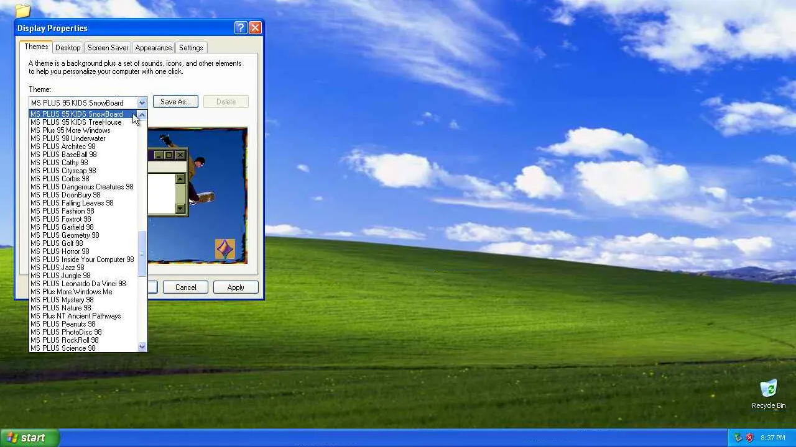Choose MS PLUS Horror 98

point(83,251)
